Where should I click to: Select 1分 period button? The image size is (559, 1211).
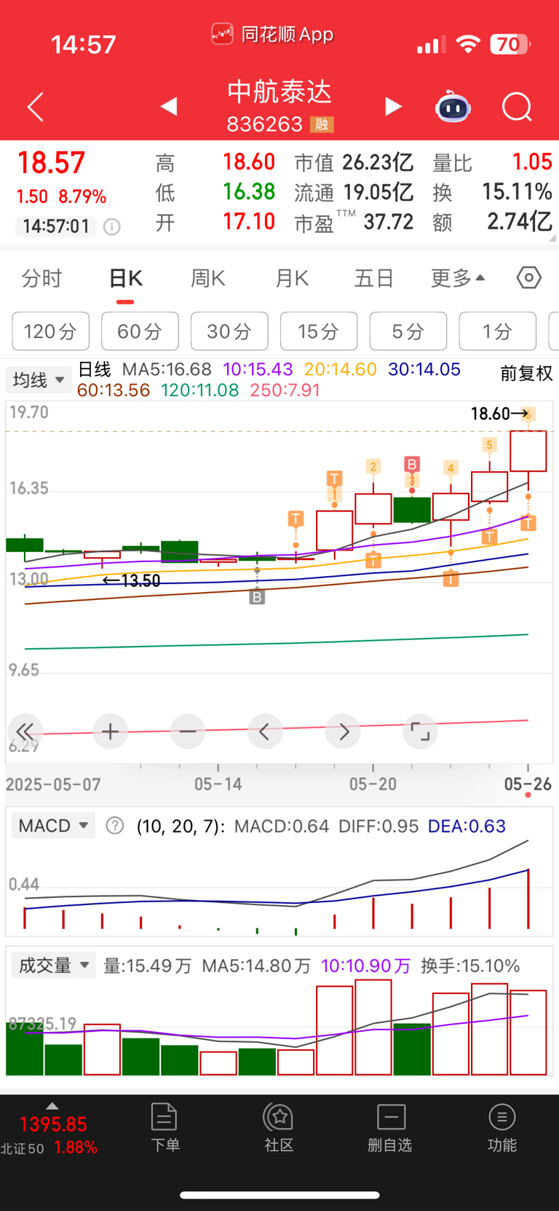[498, 331]
